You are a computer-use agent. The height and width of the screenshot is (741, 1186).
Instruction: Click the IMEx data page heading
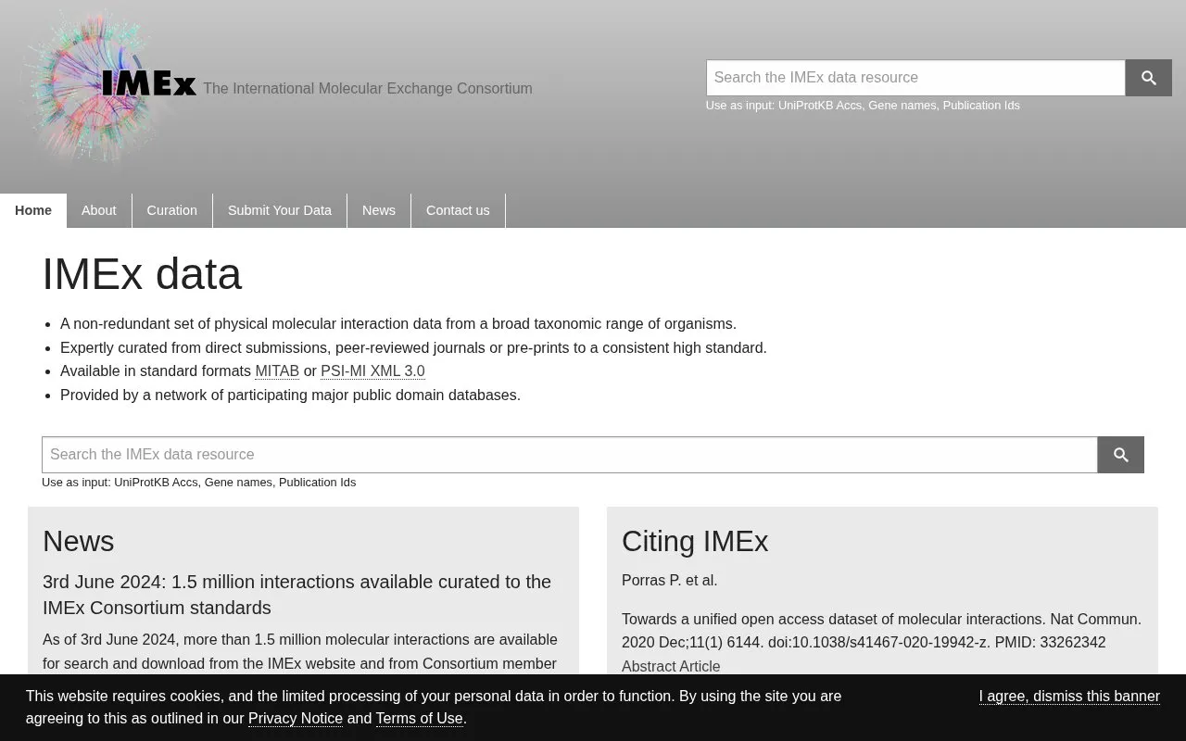pos(142,274)
